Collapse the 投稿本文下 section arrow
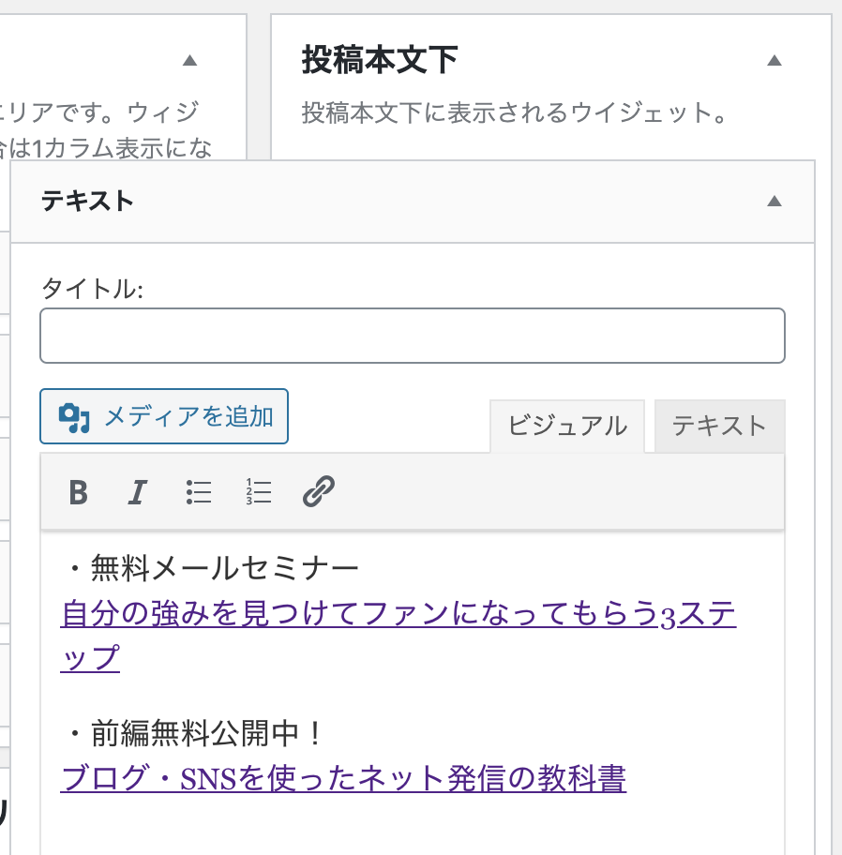The image size is (842, 855). pyautogui.click(x=774, y=59)
